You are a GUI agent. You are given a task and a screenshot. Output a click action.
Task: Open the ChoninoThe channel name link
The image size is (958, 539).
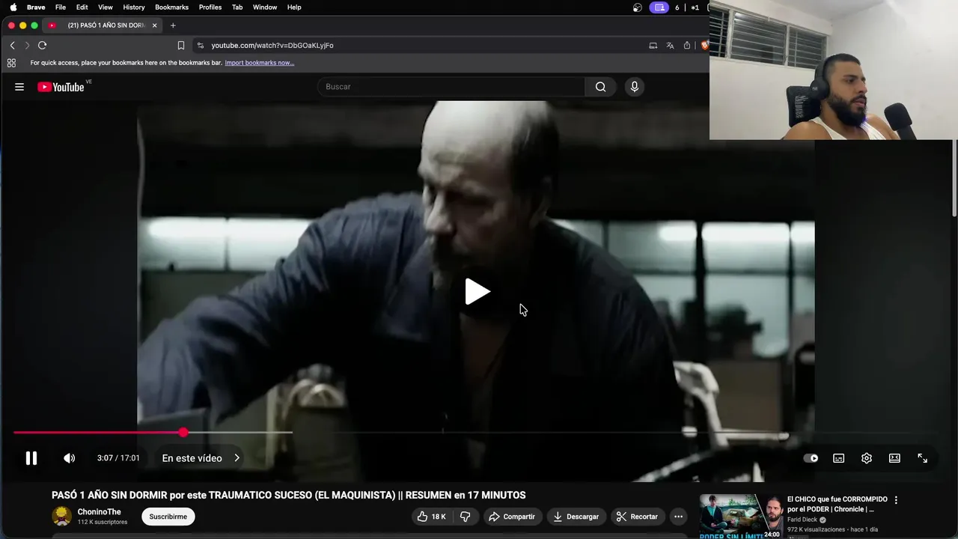99,512
